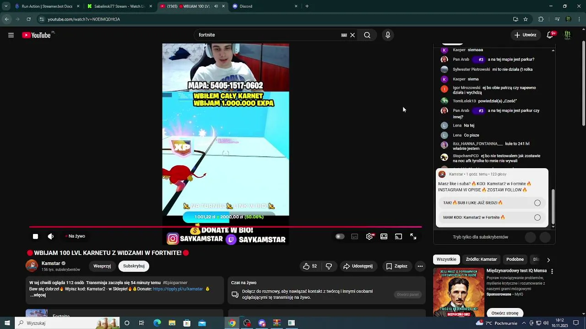Clear the fortnite search query
The width and height of the screenshot is (586, 329).
[353, 35]
